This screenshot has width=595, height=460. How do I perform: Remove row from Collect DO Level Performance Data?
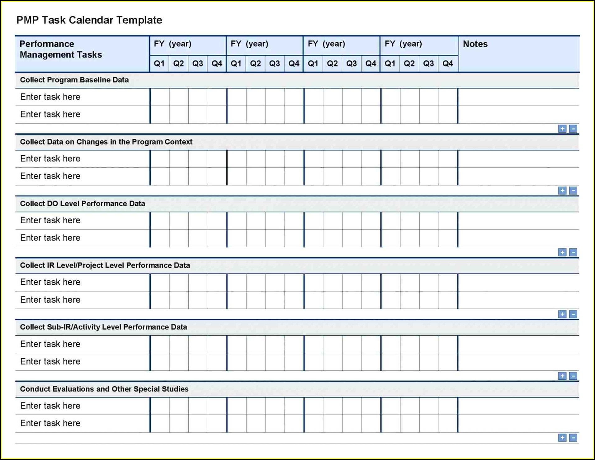(x=573, y=253)
